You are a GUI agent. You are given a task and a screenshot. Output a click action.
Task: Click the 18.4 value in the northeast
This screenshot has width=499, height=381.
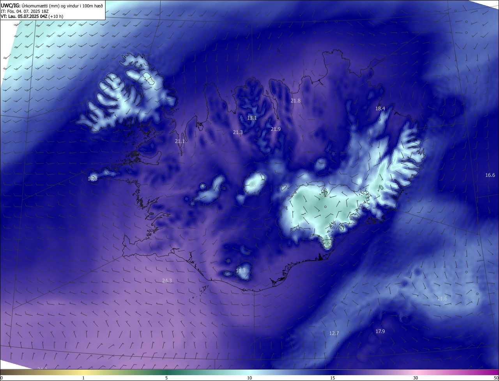pyautogui.click(x=380, y=108)
